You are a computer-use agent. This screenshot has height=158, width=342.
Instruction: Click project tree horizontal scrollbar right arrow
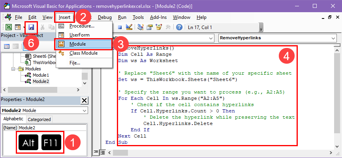pyautogui.click(x=78, y=90)
